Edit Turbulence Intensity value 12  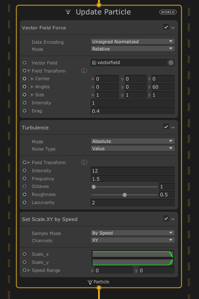click(133, 170)
